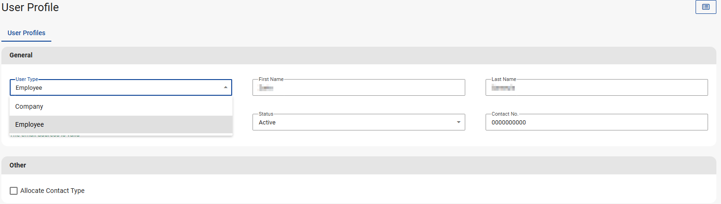Open the list view icon button

[x=705, y=7]
